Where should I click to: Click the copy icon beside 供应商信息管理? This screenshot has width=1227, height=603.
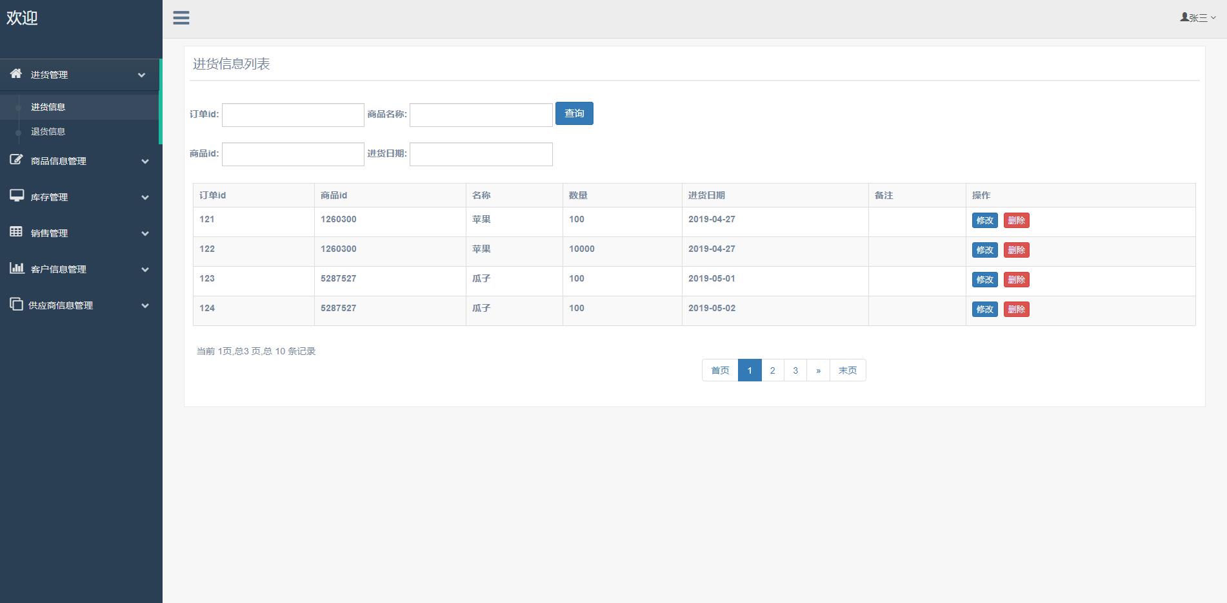16,304
